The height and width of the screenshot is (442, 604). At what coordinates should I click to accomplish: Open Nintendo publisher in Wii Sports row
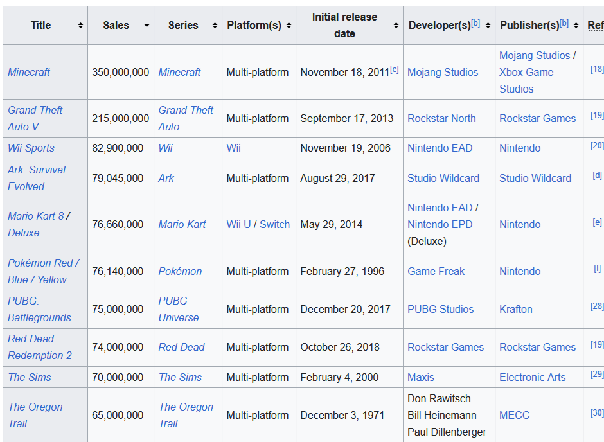[520, 148]
